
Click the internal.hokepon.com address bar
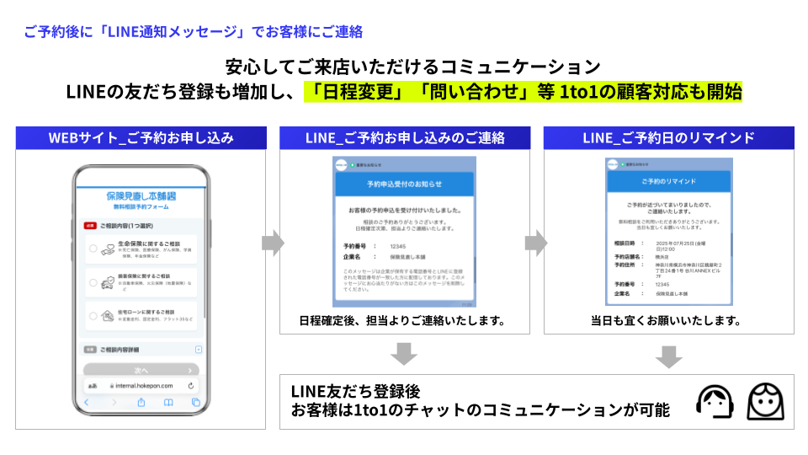pos(141,386)
